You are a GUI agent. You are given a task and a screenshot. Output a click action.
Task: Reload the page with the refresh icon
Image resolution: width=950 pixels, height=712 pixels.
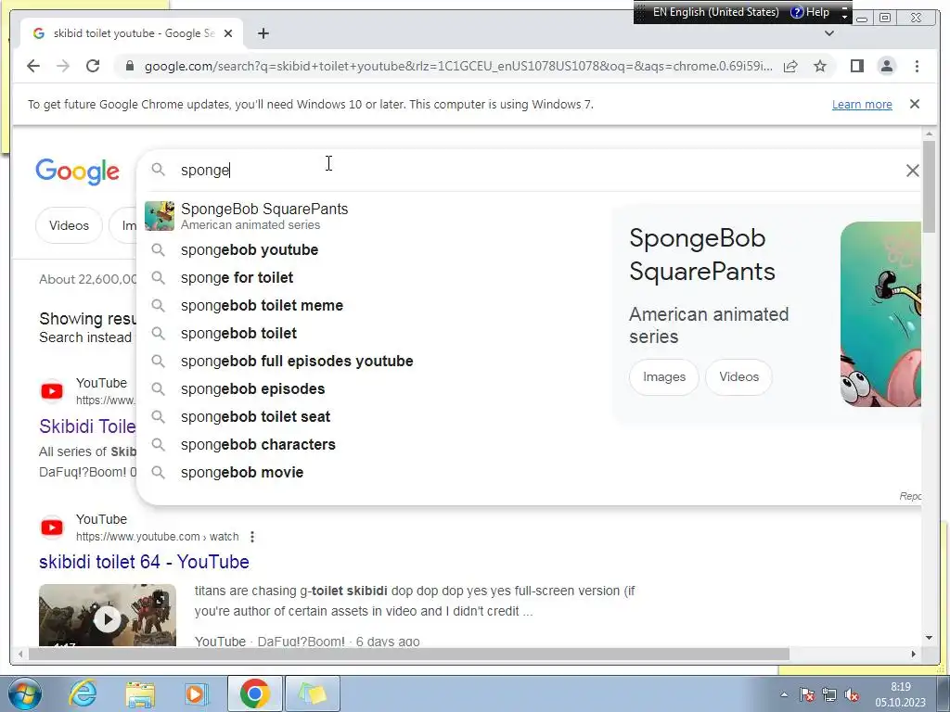coord(93,66)
